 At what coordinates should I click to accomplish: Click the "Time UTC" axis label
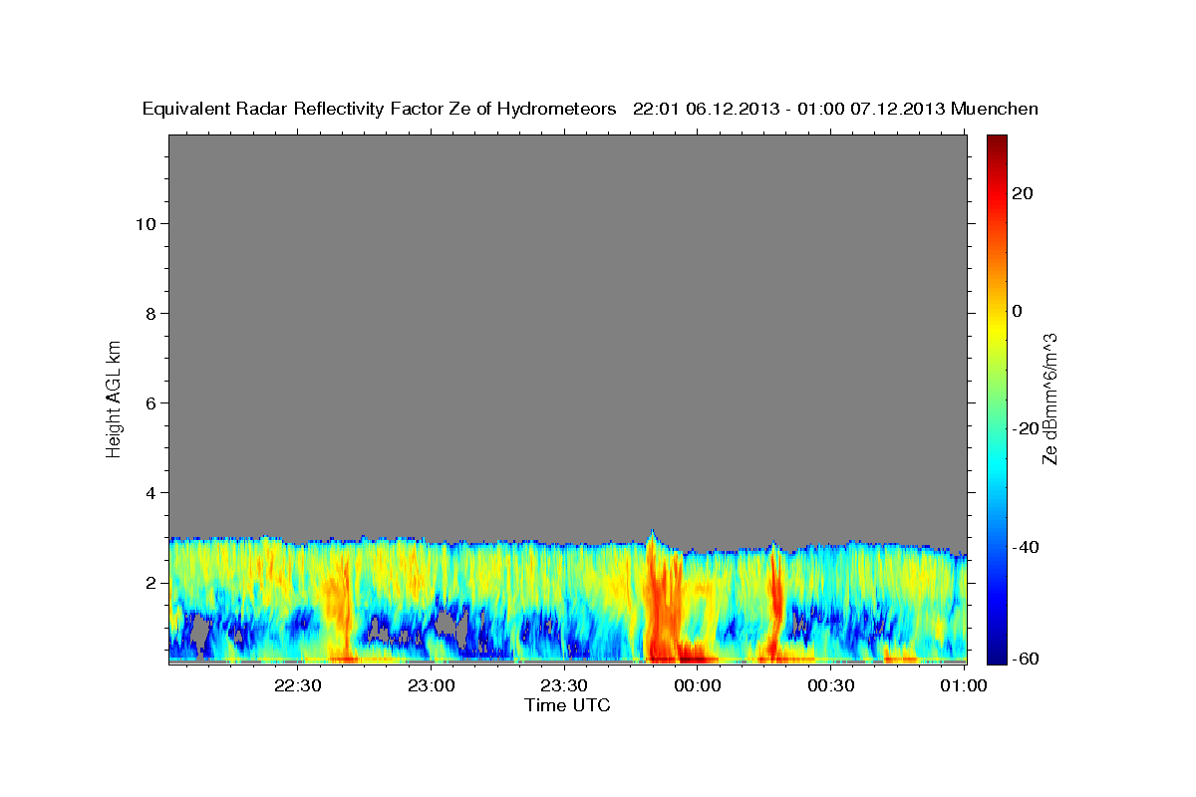(567, 705)
